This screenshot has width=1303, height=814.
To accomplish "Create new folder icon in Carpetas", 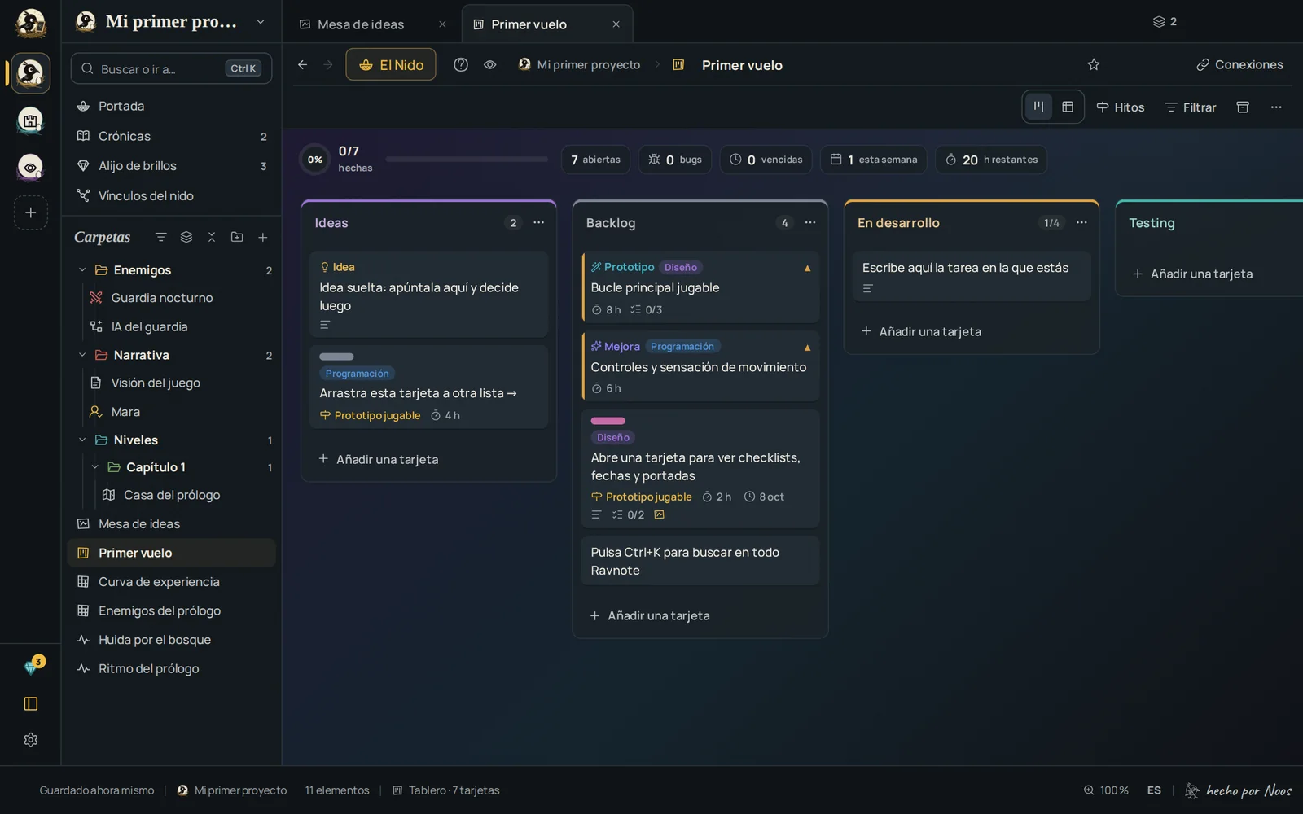I will pyautogui.click(x=237, y=237).
